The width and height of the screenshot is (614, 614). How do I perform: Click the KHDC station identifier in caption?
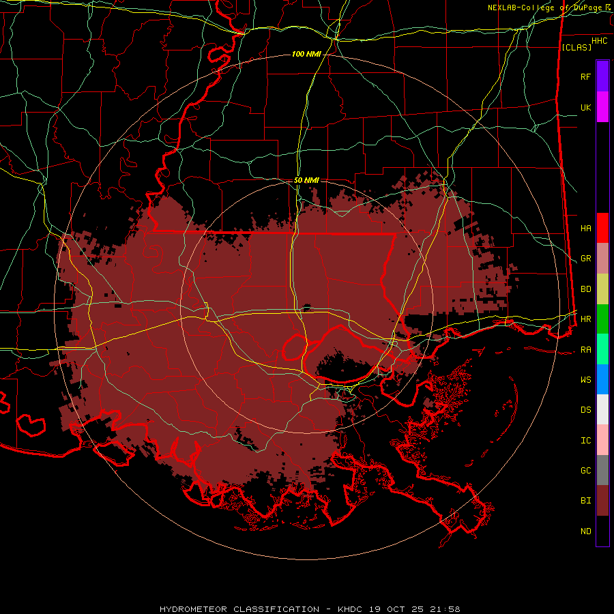[x=351, y=609]
